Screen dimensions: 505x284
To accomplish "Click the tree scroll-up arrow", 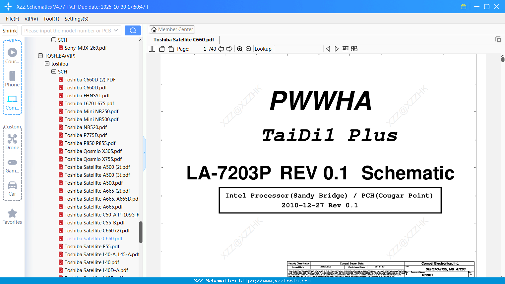I will tap(141, 40).
